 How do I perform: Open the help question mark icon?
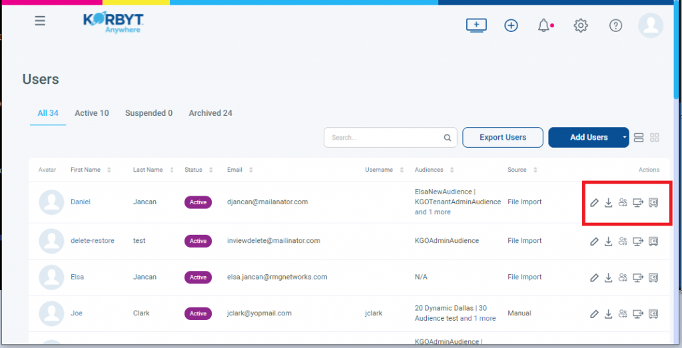pos(616,25)
